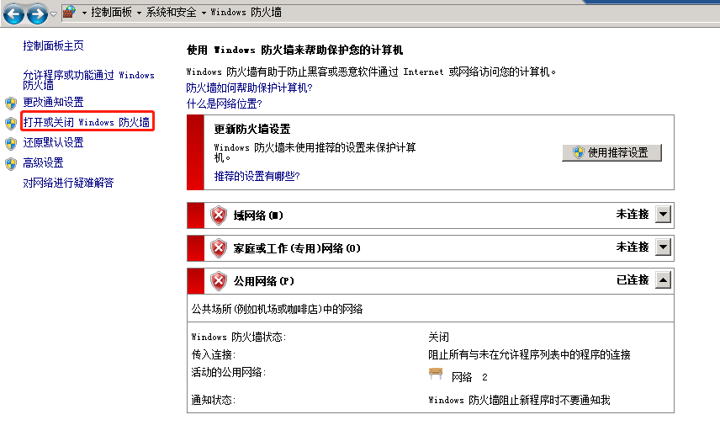Open 推荐的设置有哪些? link
The width and height of the screenshot is (720, 436).
(257, 176)
